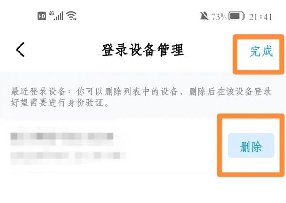This screenshot has width=286, height=203.
Task: Delete the listed device with 删除
Action: 251,145
